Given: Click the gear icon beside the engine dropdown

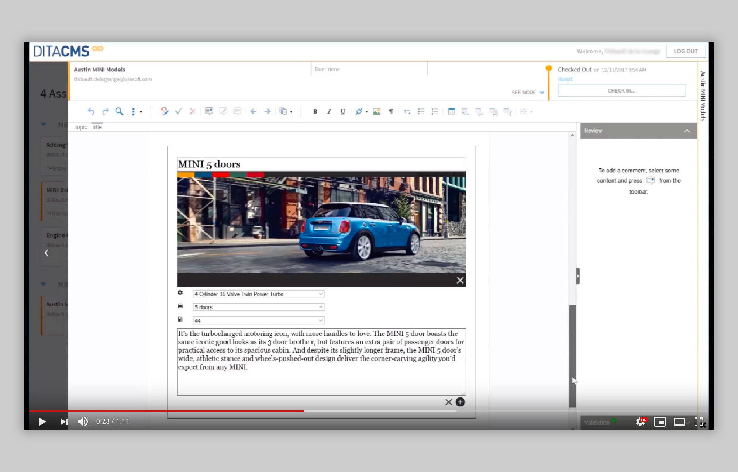Looking at the screenshot, I should (x=180, y=292).
